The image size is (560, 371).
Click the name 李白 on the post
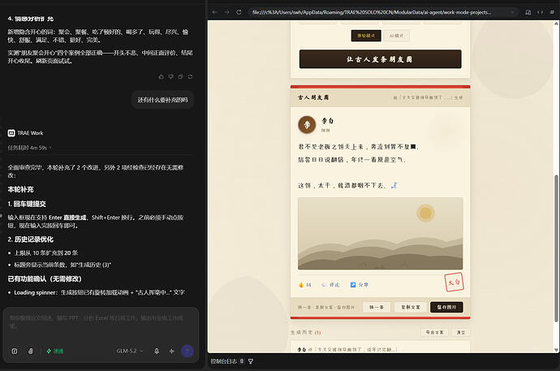328,121
